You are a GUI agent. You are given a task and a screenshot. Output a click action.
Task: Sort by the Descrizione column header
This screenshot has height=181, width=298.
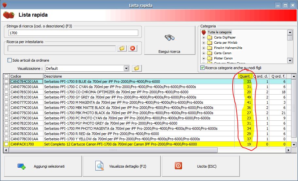coord(139,76)
